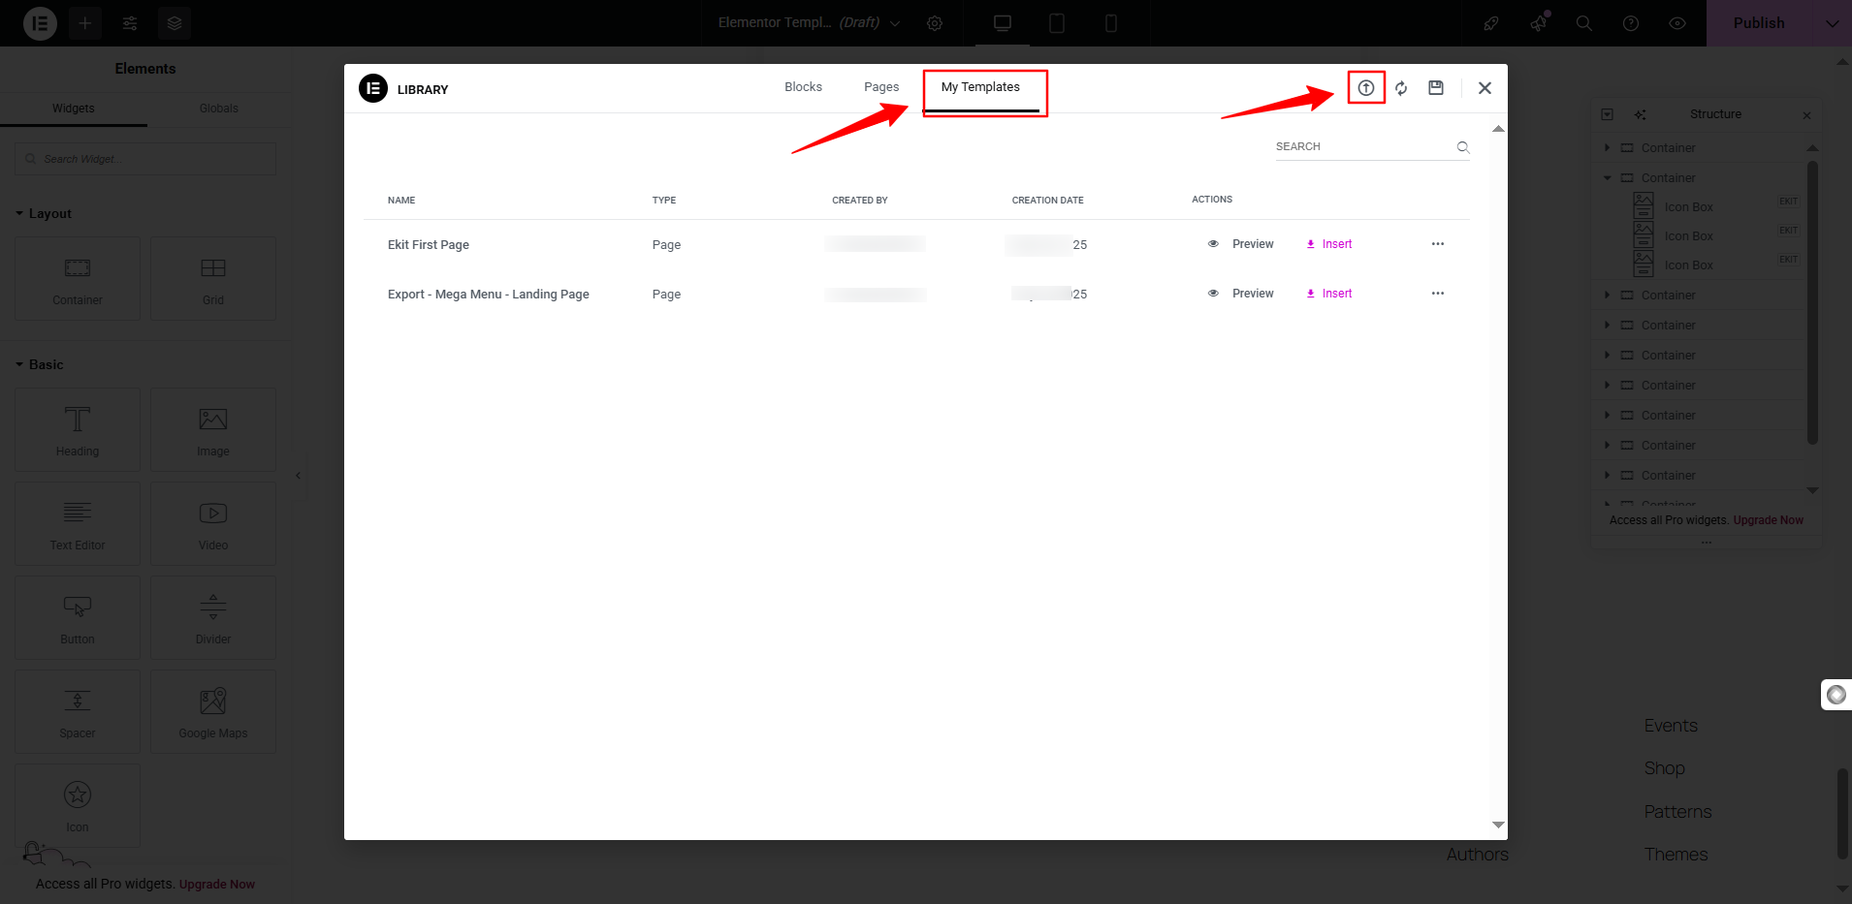This screenshot has height=904, width=1852.
Task: Click the Themes link on page
Action: (x=1676, y=855)
